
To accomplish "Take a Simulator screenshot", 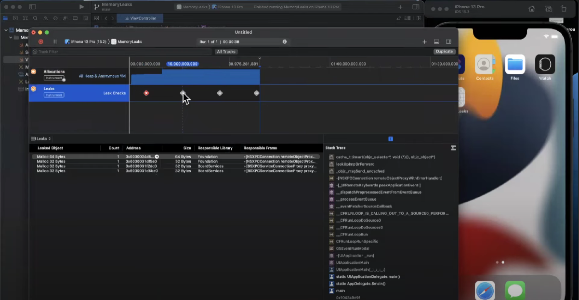I will 548,9.
